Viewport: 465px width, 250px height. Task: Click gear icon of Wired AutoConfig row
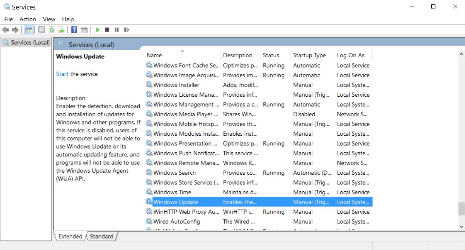[149, 222]
